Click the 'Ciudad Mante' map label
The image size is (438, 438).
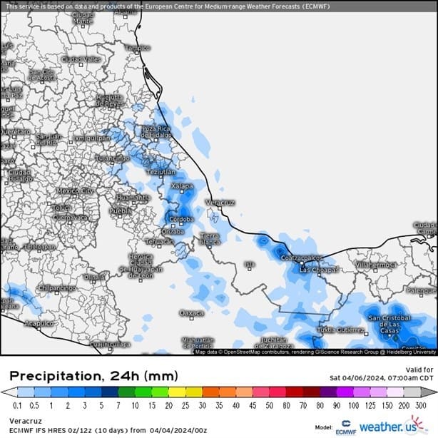[83, 18]
